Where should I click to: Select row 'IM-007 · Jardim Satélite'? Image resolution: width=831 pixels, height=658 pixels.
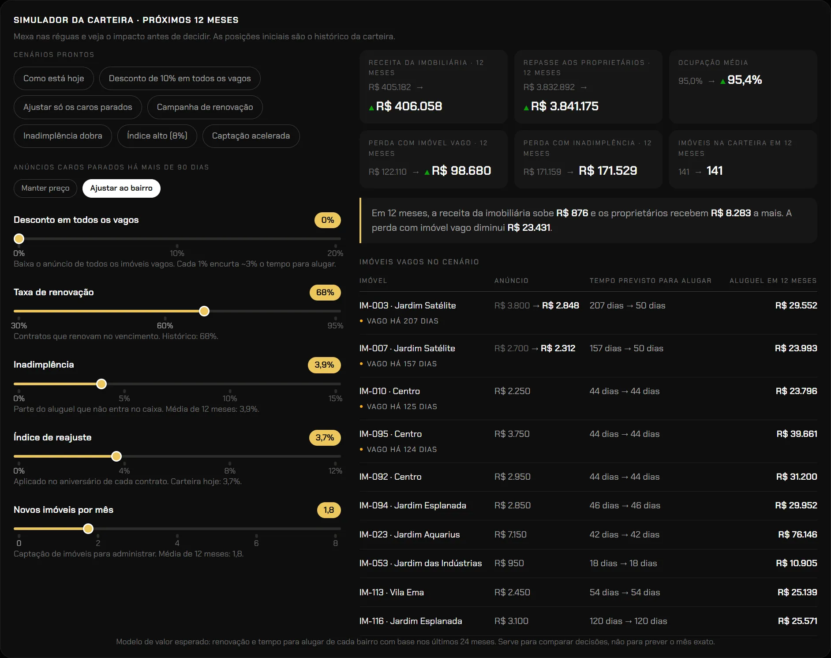pos(588,356)
